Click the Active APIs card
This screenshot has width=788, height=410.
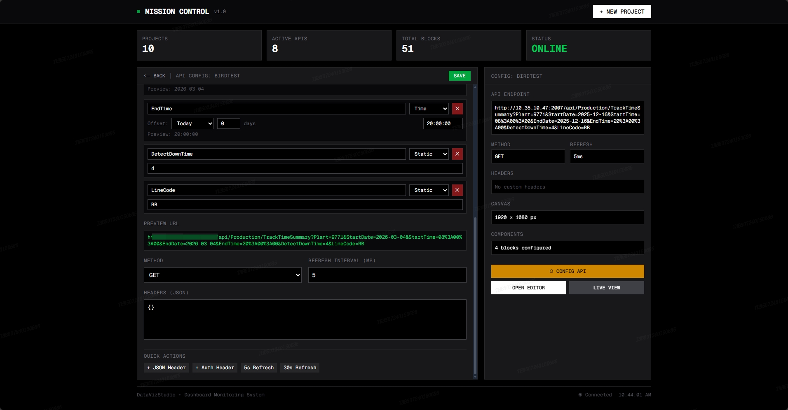[x=329, y=45]
